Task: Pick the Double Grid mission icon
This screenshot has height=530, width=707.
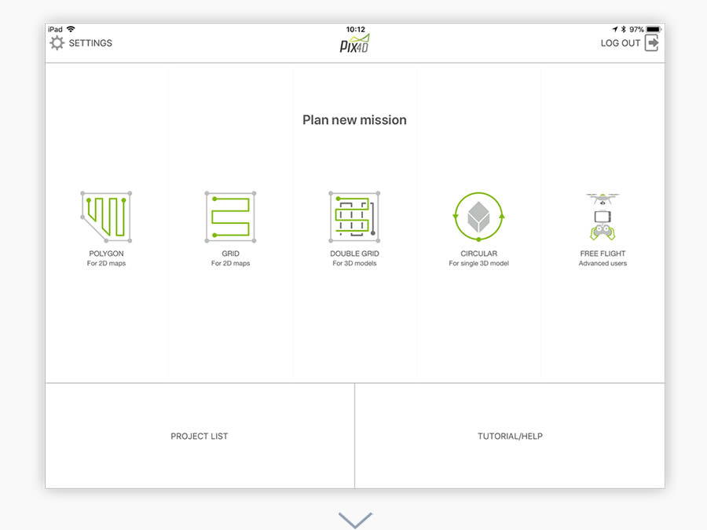Action: click(354, 217)
